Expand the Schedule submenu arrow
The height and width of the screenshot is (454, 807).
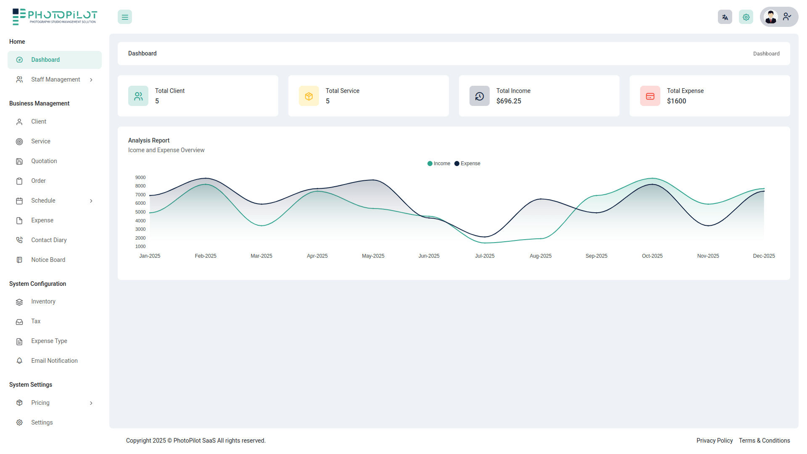[x=91, y=201]
